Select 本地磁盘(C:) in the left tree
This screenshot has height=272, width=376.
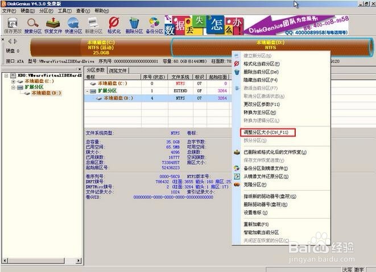(x=39, y=81)
